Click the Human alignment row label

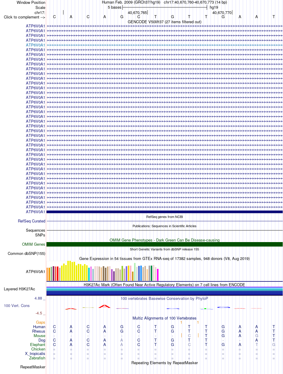point(39,327)
